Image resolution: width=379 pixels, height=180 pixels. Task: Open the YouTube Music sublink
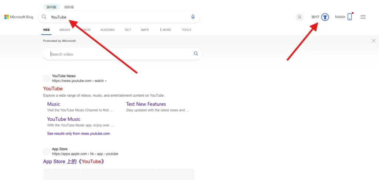pos(64,119)
